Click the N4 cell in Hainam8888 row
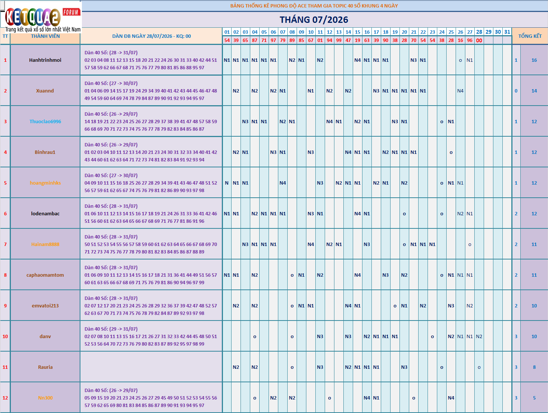This screenshot has width=548, height=413. 311,244
